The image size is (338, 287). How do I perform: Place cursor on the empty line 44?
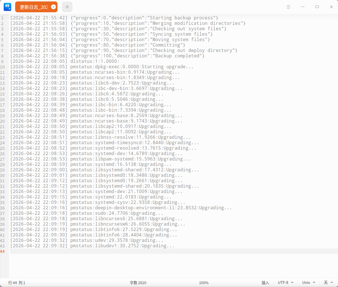[29, 251]
